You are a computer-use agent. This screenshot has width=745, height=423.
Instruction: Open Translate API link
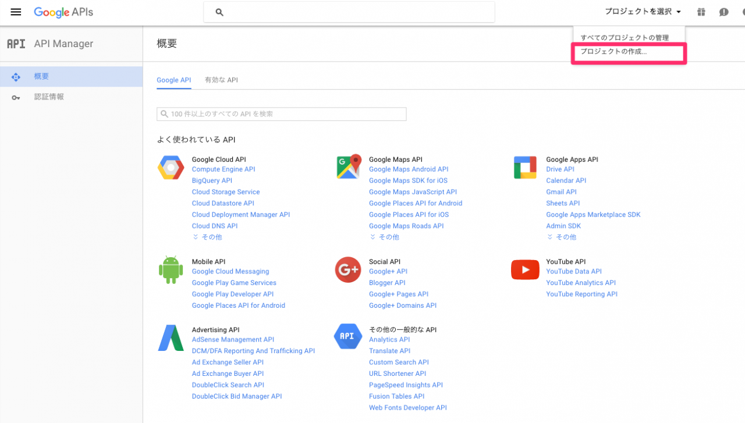[x=389, y=351]
